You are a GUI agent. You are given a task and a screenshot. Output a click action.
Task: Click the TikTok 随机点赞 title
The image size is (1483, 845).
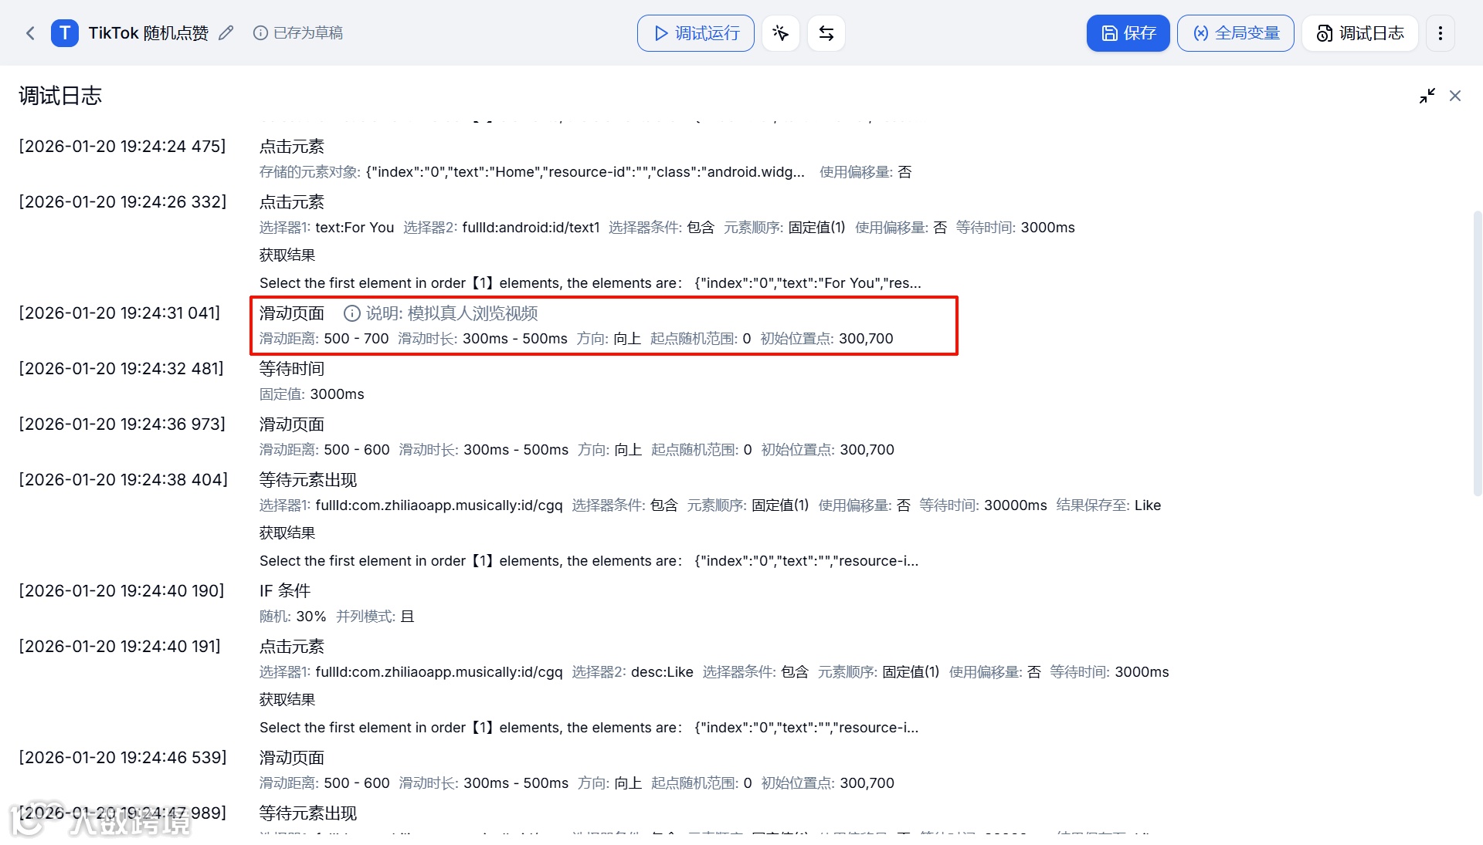[148, 33]
